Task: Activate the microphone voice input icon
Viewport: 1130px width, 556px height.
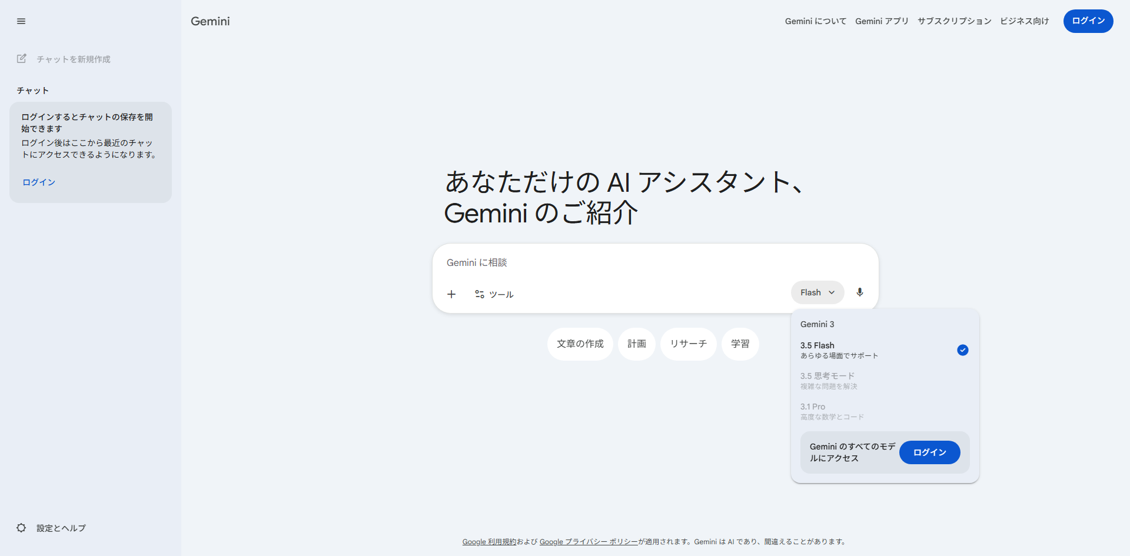Action: (x=860, y=292)
